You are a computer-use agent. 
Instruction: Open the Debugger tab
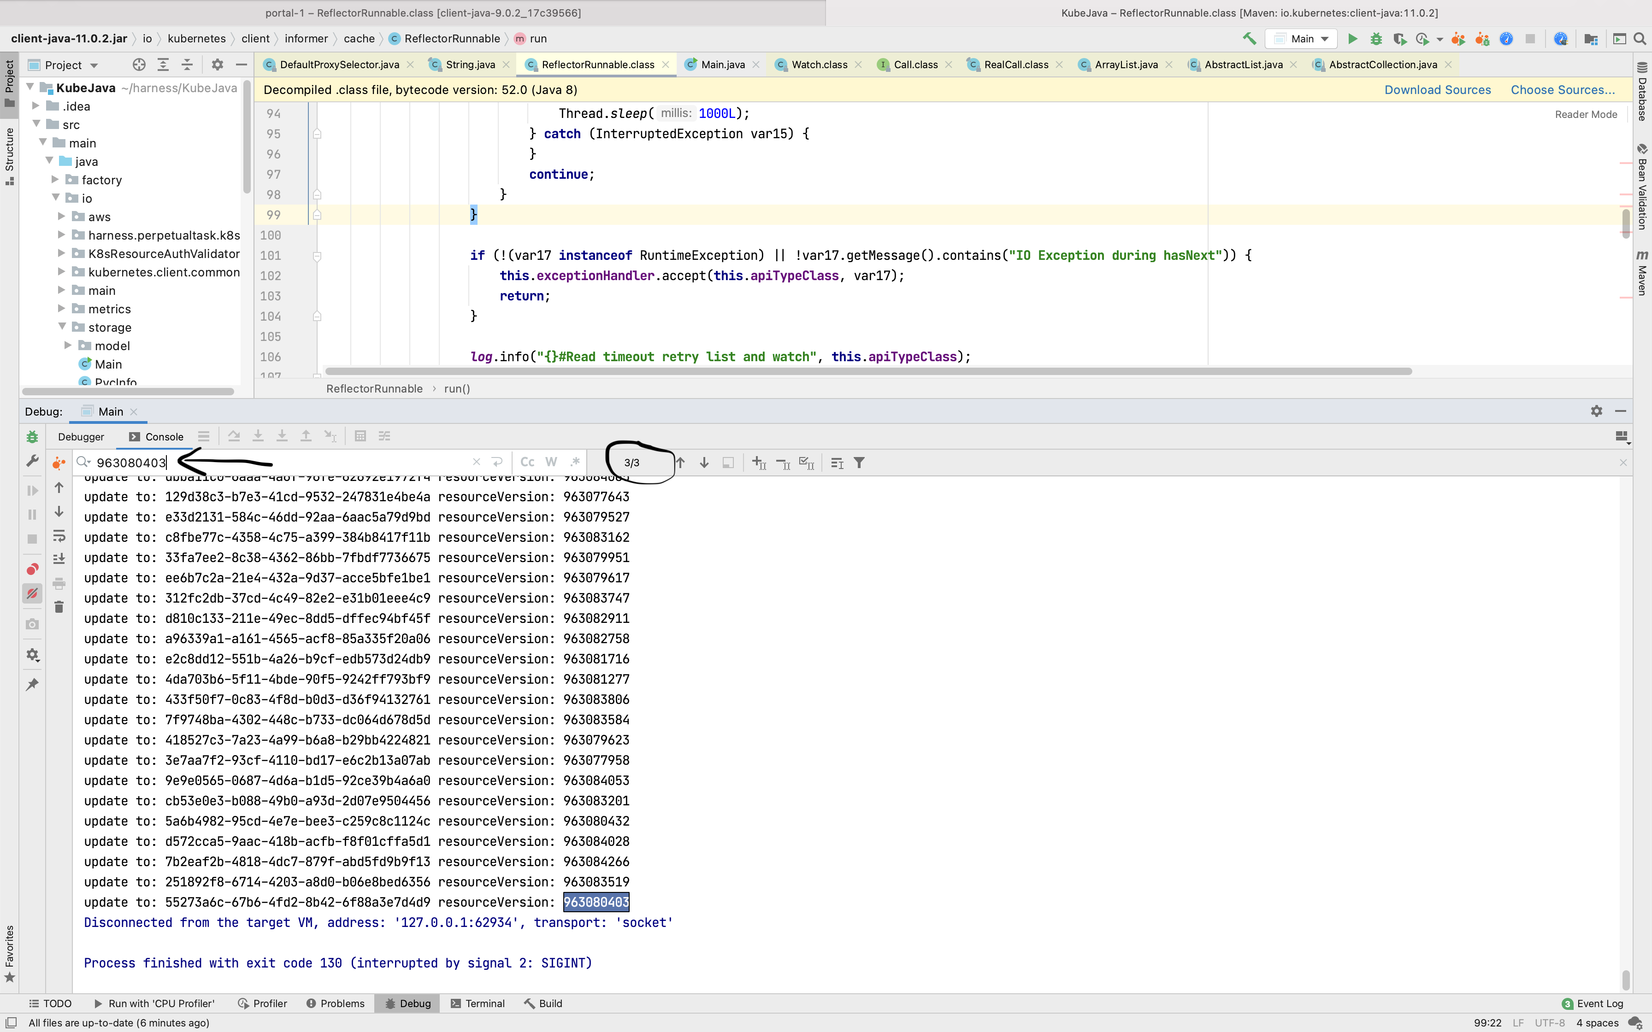point(81,437)
